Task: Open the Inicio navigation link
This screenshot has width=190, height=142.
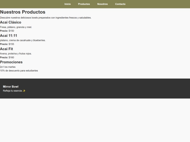Action: point(68,4)
